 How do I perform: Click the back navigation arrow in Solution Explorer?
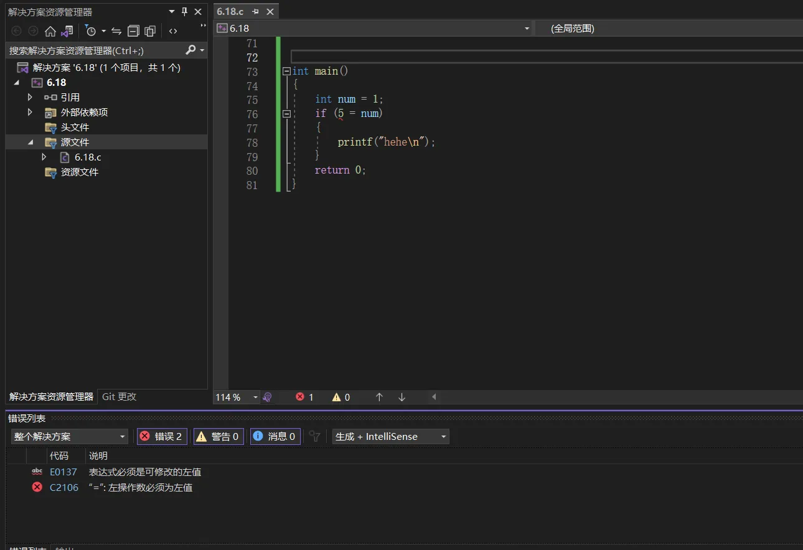(16, 31)
